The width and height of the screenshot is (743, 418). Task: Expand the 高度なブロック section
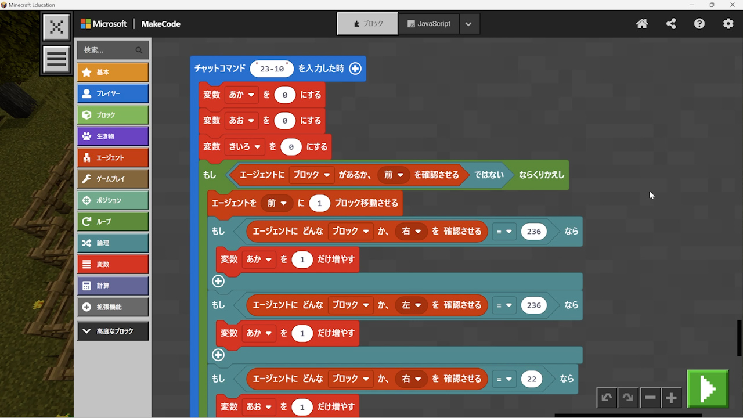pyautogui.click(x=113, y=331)
